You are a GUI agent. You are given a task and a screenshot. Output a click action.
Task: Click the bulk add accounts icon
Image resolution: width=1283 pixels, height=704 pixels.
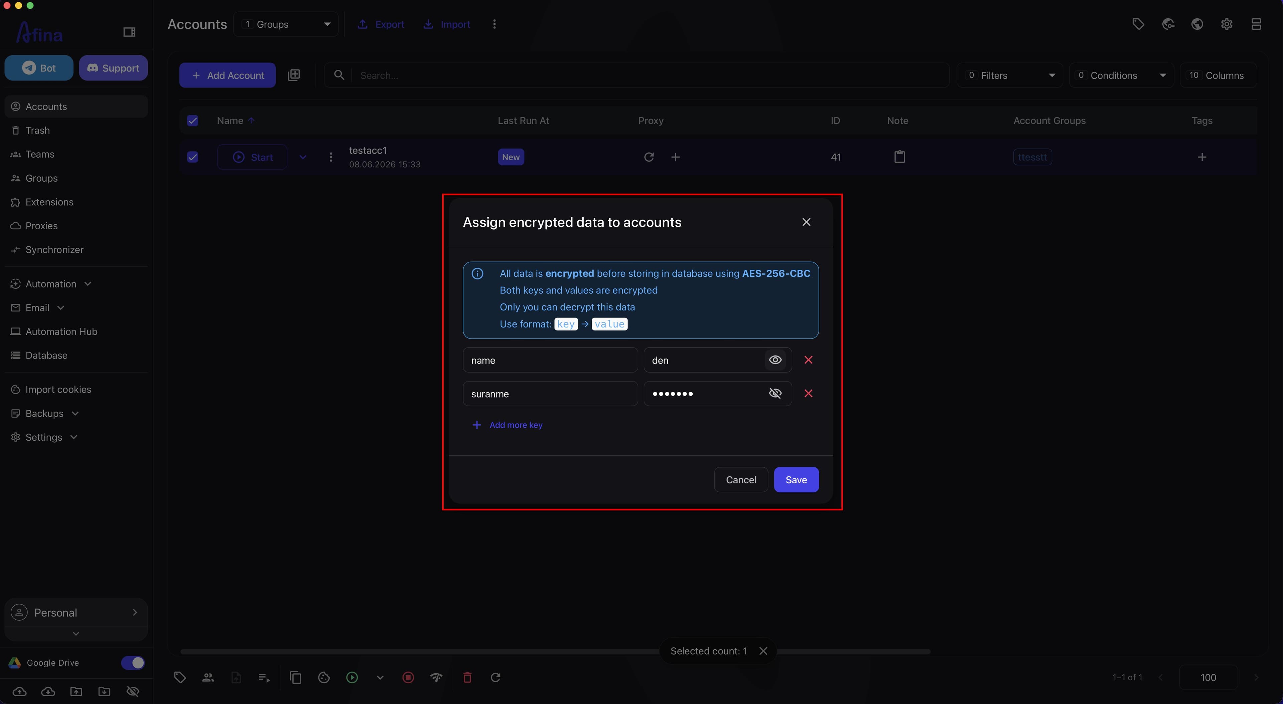(294, 75)
